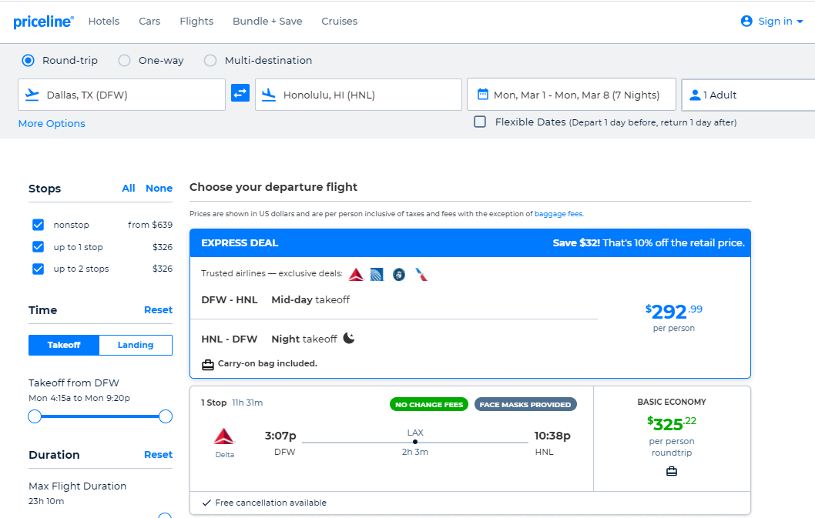Click the Dallas, TX (DFW) origin field
815x518 pixels.
coord(123,94)
